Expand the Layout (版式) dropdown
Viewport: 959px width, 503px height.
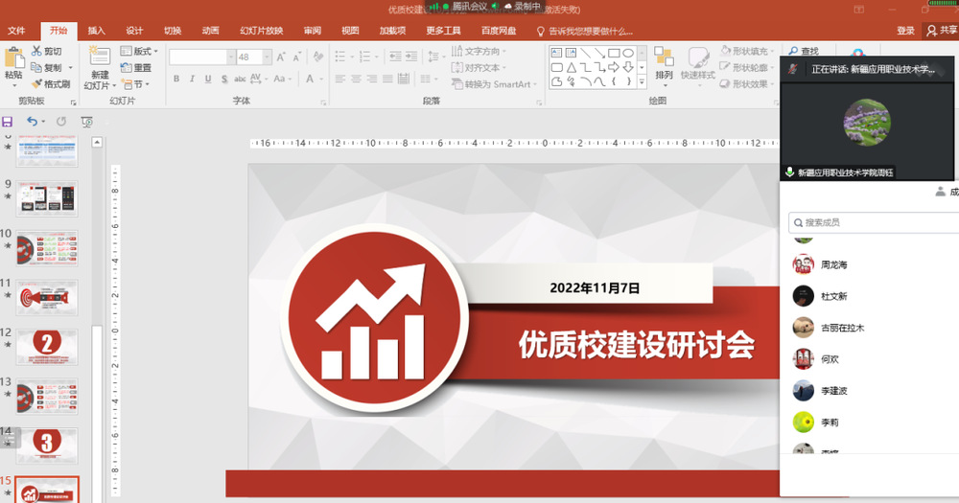144,51
